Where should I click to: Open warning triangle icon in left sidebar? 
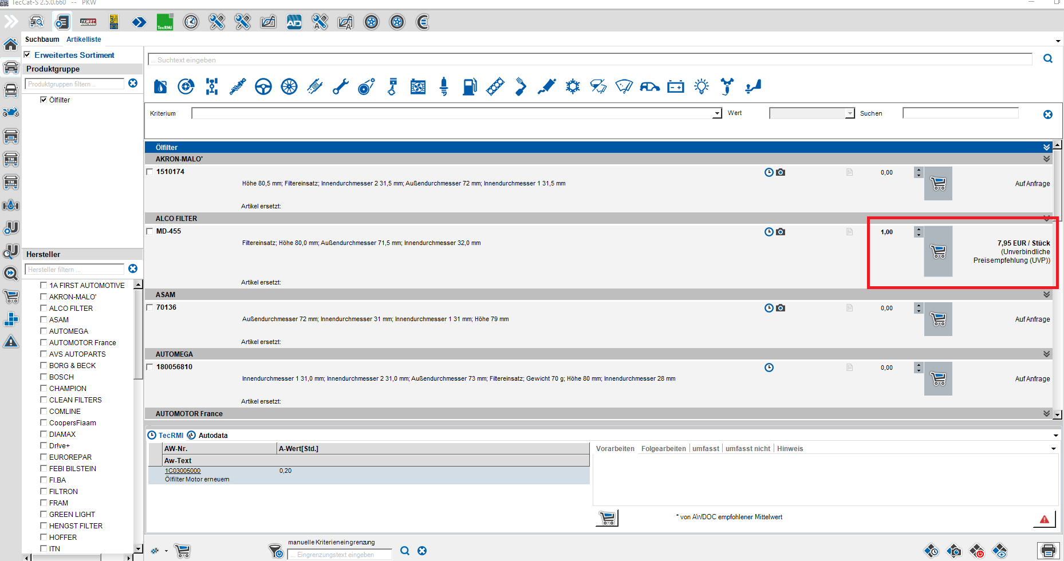pos(11,342)
